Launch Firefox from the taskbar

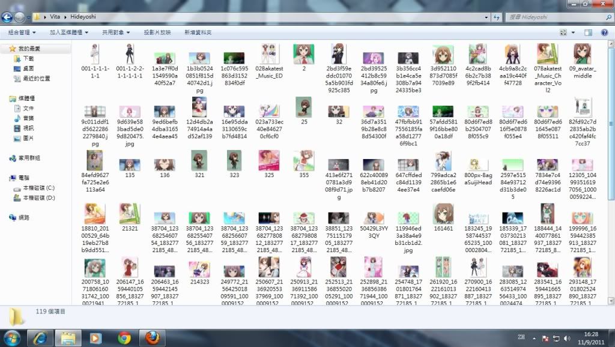pos(153,338)
